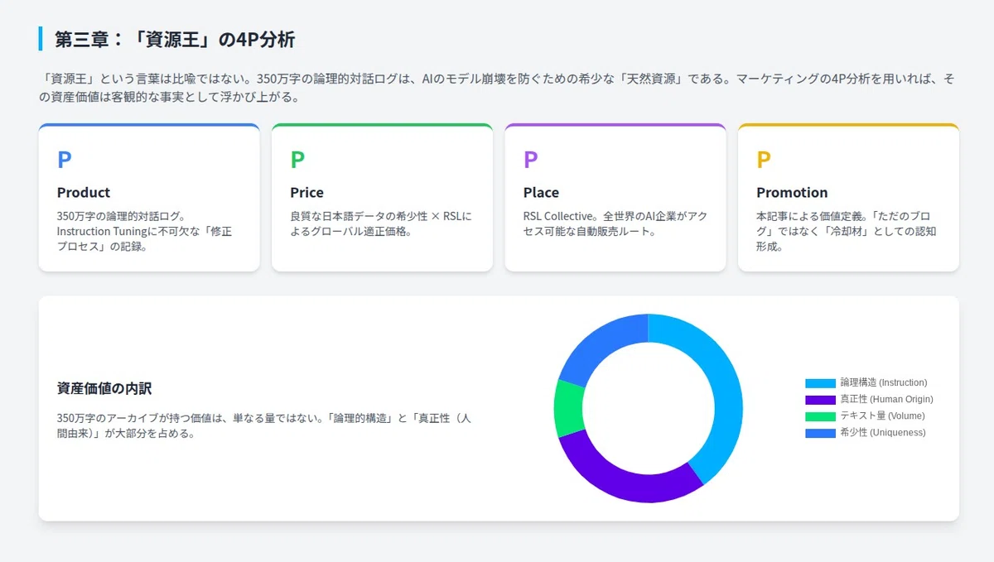The height and width of the screenshot is (562, 994).
Task: Click the yellow P letter on Promotion card
Action: click(x=764, y=160)
